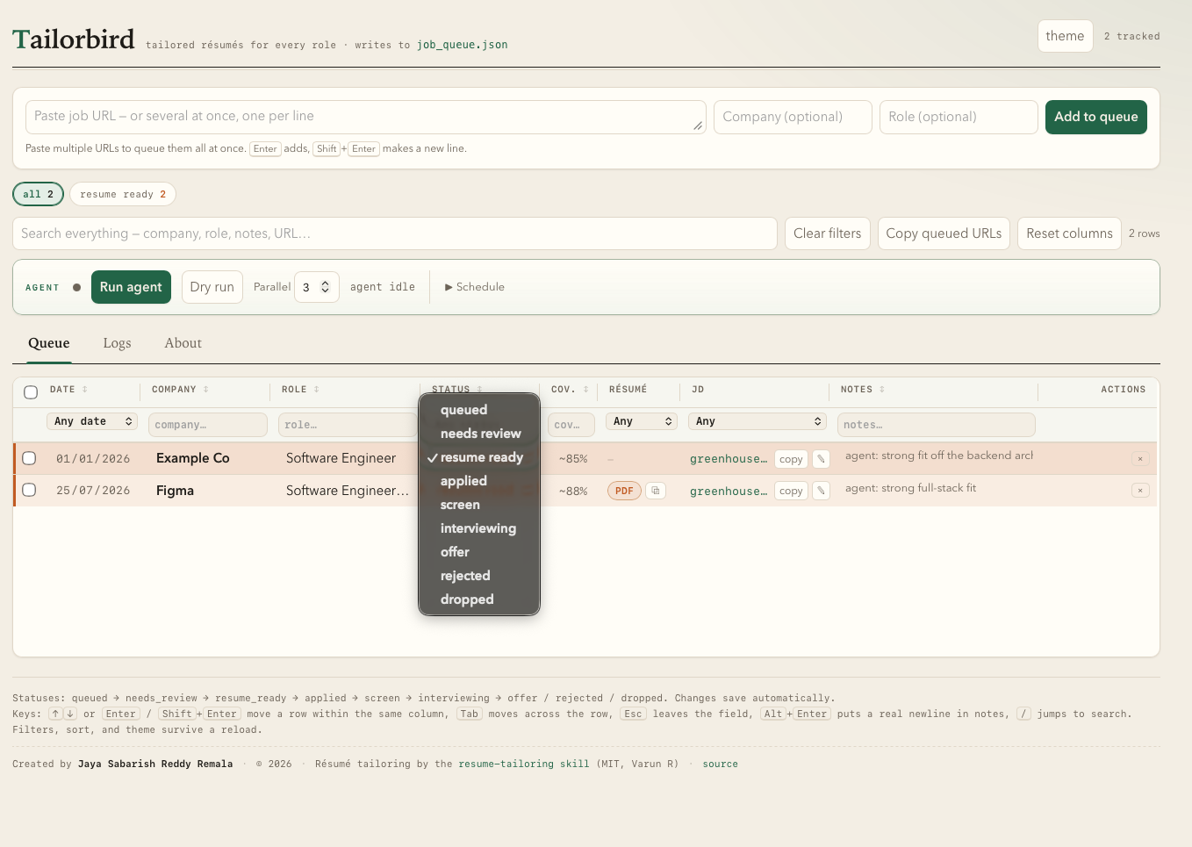Switch to the About tab

coord(183,343)
